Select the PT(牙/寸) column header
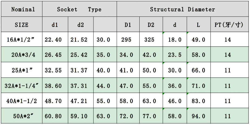 [x=229, y=25]
